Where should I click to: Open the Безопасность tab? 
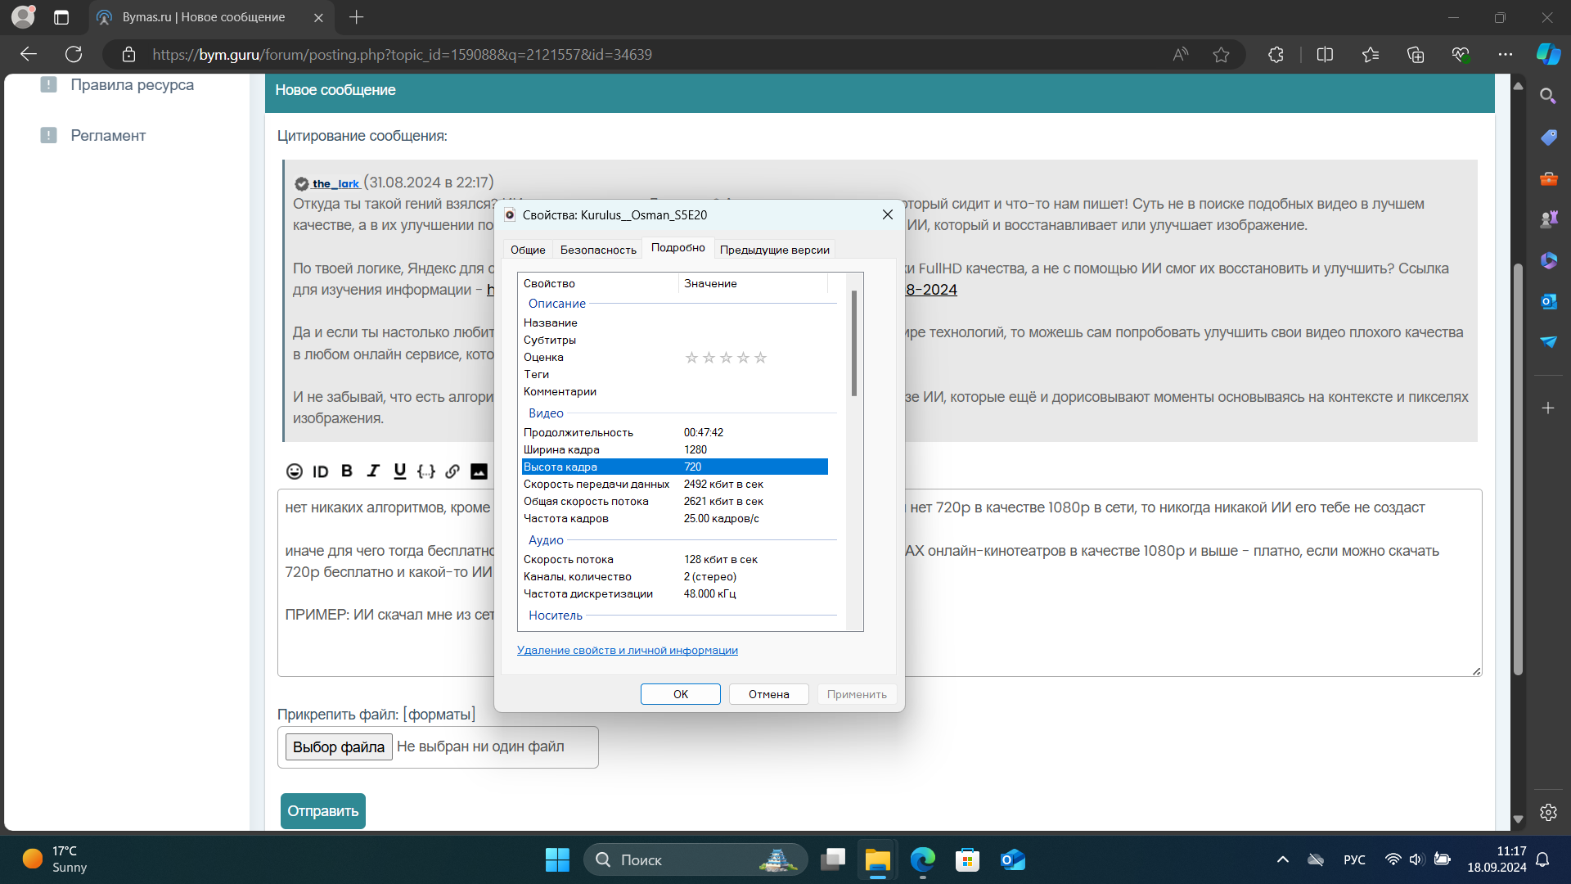598,250
